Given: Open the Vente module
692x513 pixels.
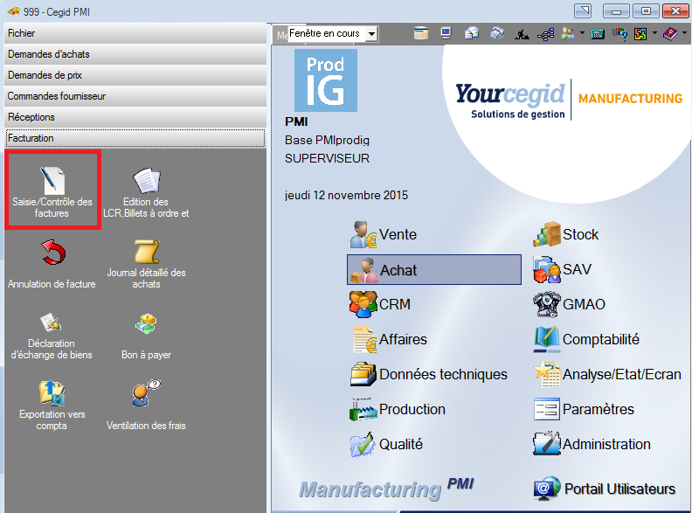Looking at the screenshot, I should [x=383, y=234].
